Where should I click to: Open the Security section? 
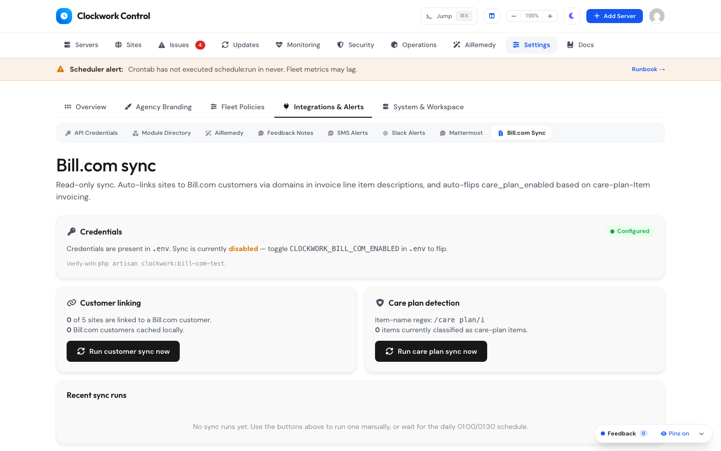tap(355, 45)
